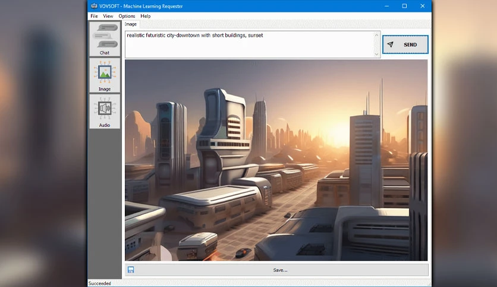497x287 pixels.
Task: Close the Machine Learning Requester window
Action: click(x=422, y=6)
